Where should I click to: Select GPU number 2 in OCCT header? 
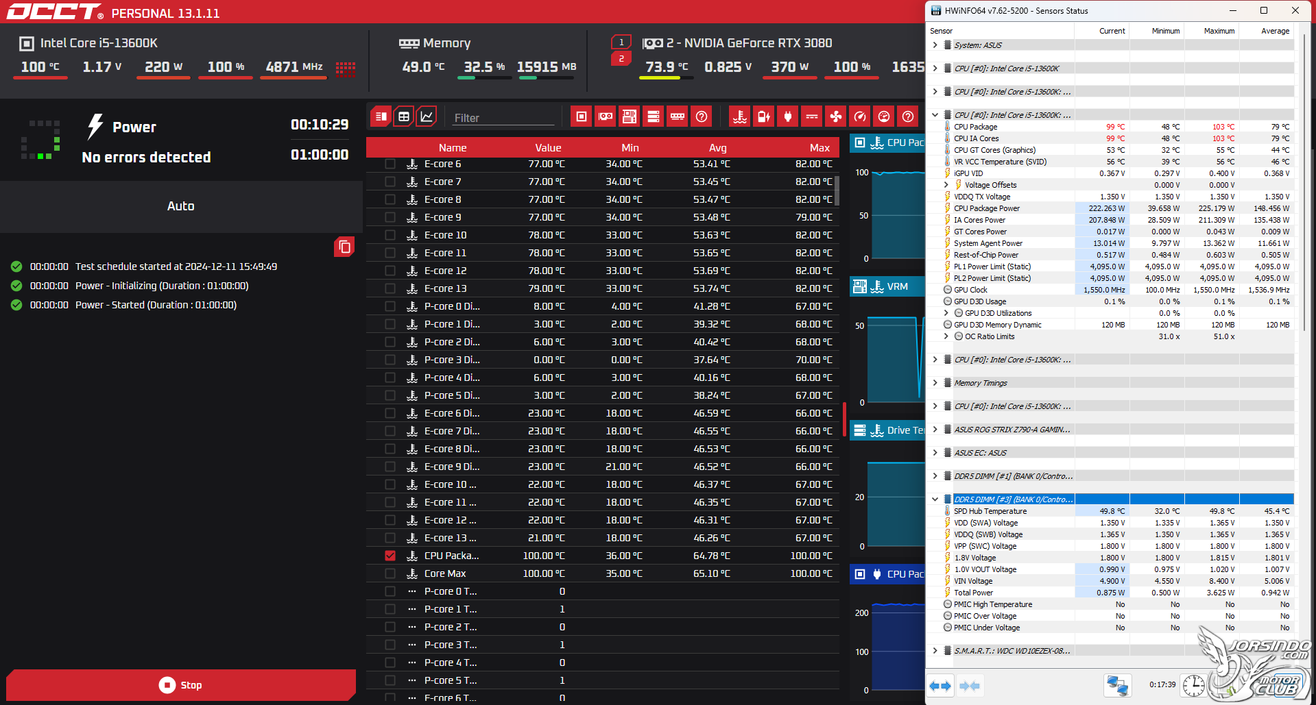621,59
